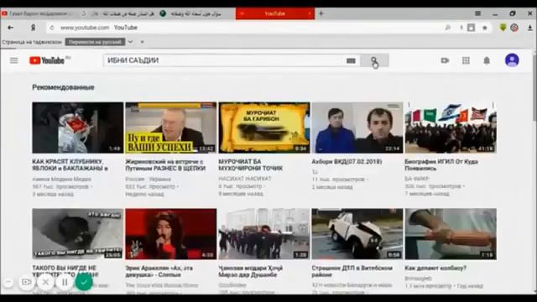Click the address bar magnifier icon

tap(447, 28)
